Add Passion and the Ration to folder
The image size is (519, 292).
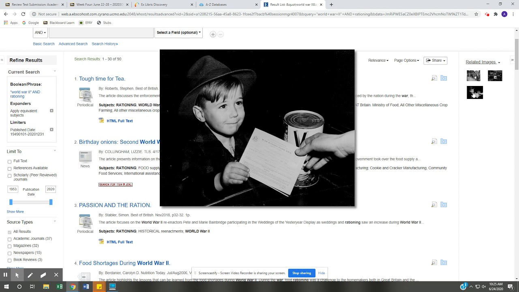(x=444, y=205)
